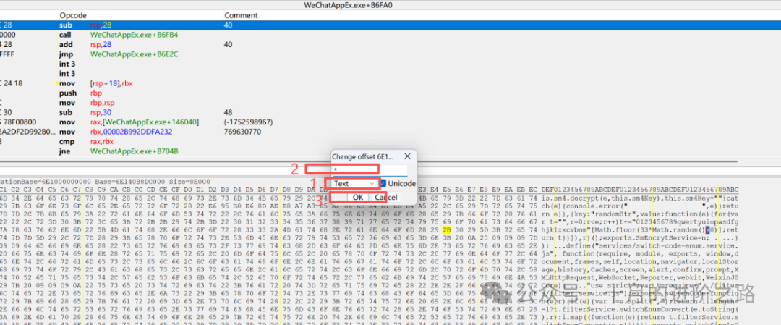Select the highlighted 'sub rsp,28' row

coord(390,25)
